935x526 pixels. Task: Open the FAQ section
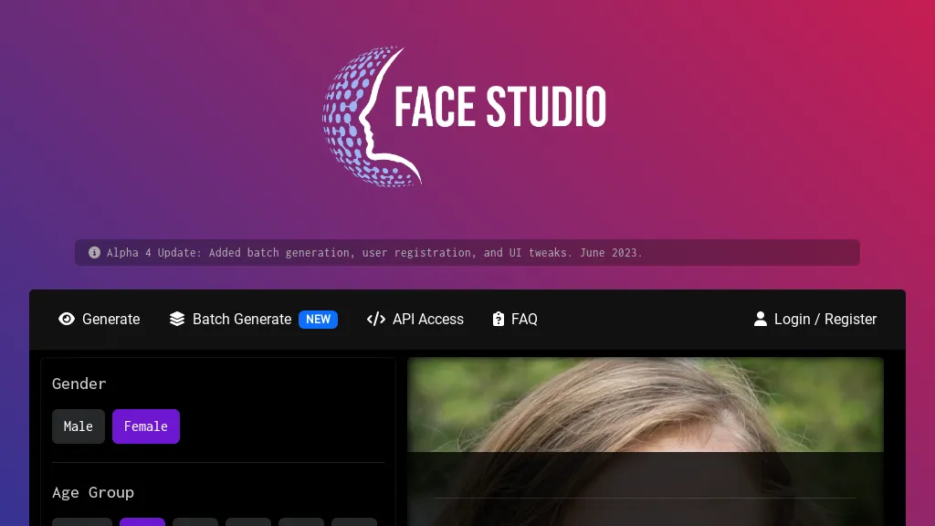click(x=524, y=319)
